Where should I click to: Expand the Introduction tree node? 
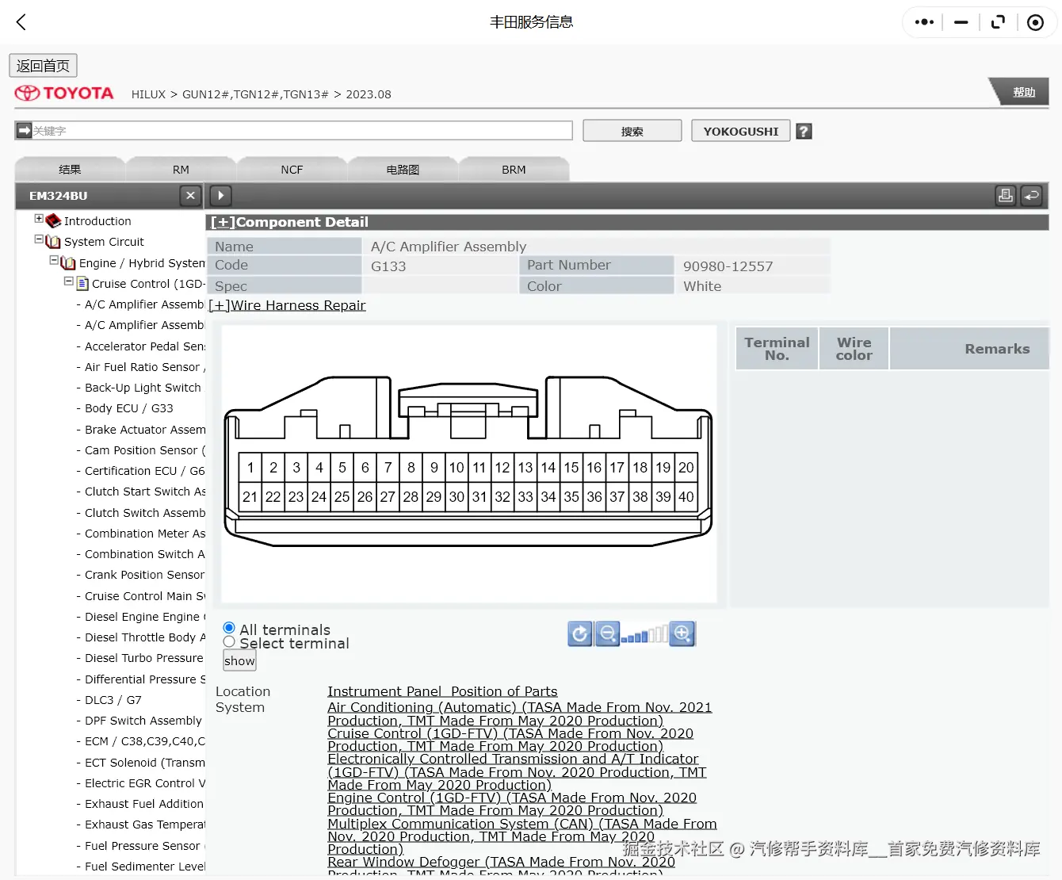[x=38, y=219]
